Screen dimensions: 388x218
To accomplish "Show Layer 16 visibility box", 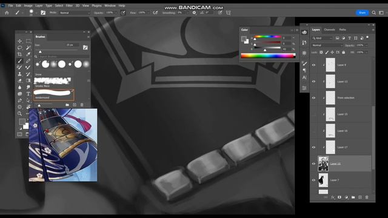I will pos(313,131).
